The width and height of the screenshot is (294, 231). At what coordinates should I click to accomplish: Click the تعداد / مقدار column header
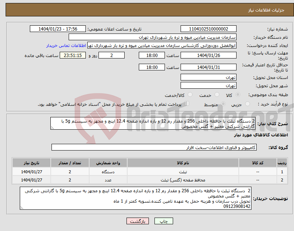70,163
